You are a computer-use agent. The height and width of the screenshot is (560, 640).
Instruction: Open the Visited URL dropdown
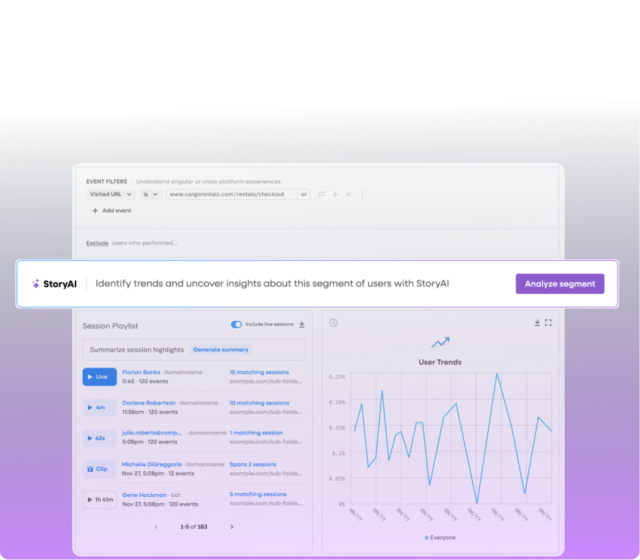click(x=111, y=194)
